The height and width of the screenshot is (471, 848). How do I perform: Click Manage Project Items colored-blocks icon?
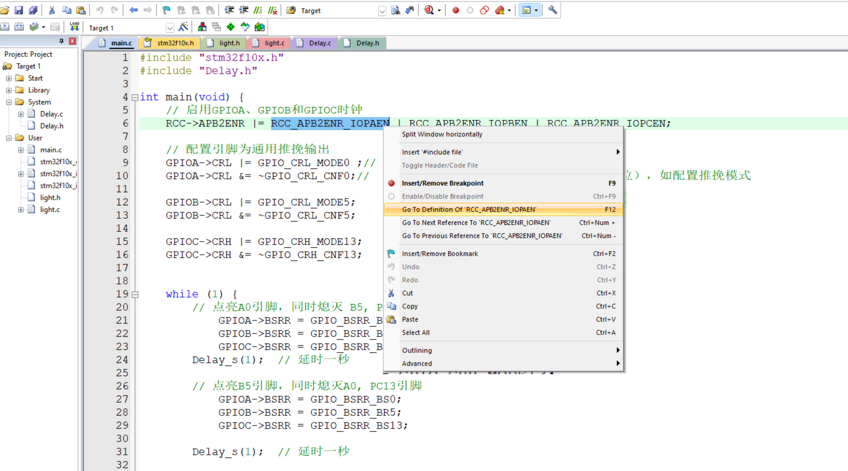(x=202, y=27)
